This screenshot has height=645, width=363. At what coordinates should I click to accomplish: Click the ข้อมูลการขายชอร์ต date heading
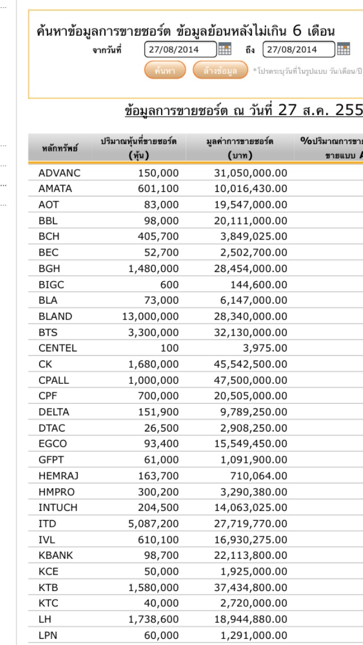tap(244, 110)
